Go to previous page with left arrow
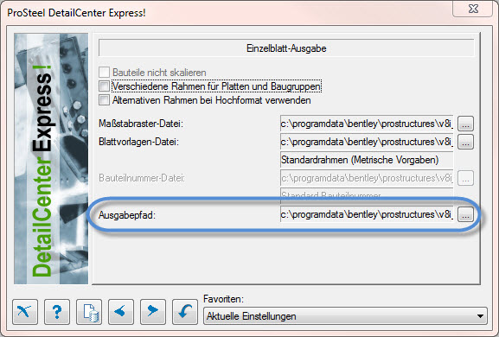 (x=121, y=312)
